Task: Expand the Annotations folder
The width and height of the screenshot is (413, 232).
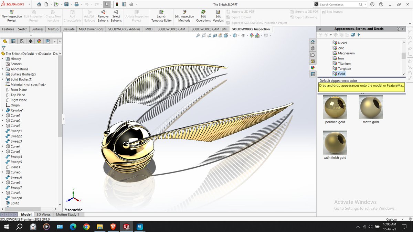Action: [3, 69]
